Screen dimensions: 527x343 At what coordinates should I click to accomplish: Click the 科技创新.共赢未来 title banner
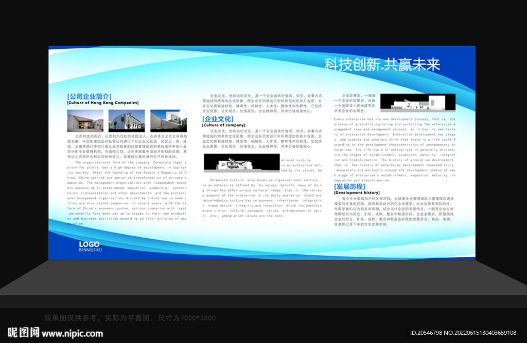(x=382, y=65)
